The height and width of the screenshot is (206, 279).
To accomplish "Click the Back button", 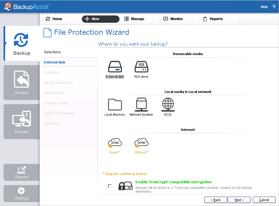I will 216,200.
